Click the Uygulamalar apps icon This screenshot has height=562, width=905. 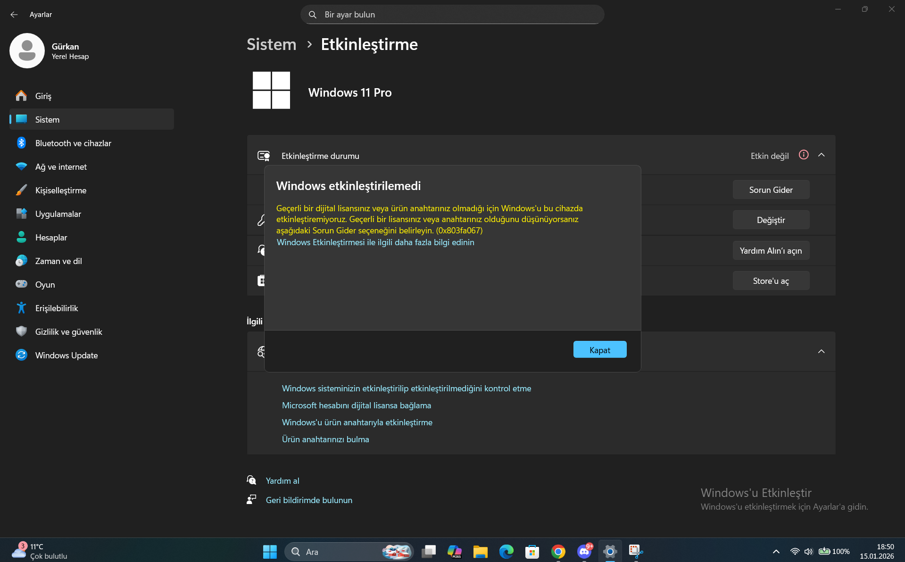pyautogui.click(x=21, y=214)
